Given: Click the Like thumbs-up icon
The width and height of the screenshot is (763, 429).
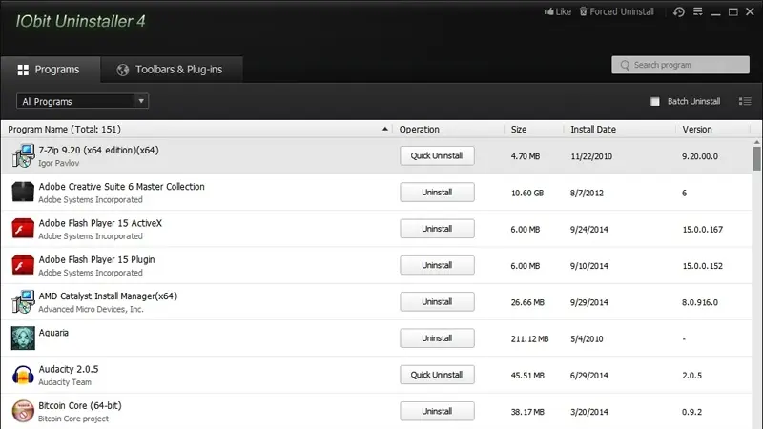Looking at the screenshot, I should tap(549, 11).
